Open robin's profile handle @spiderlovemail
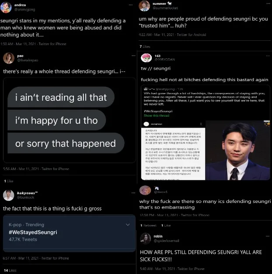This screenshot has width=272, height=274. [166, 241]
